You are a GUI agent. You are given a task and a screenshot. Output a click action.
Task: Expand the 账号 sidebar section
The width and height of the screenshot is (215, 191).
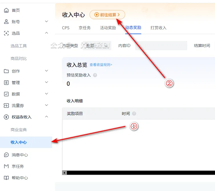pos(47,22)
